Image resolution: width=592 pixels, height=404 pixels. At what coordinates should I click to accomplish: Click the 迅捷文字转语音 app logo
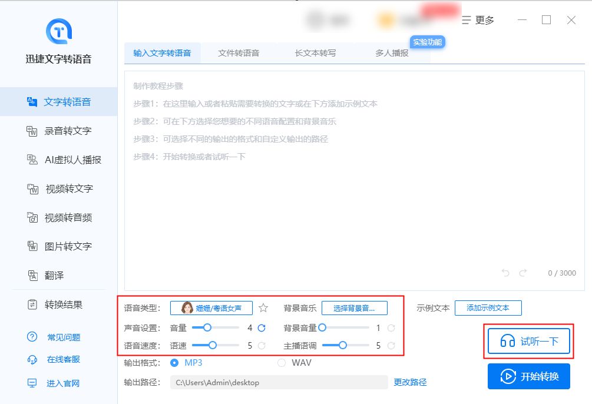point(58,31)
